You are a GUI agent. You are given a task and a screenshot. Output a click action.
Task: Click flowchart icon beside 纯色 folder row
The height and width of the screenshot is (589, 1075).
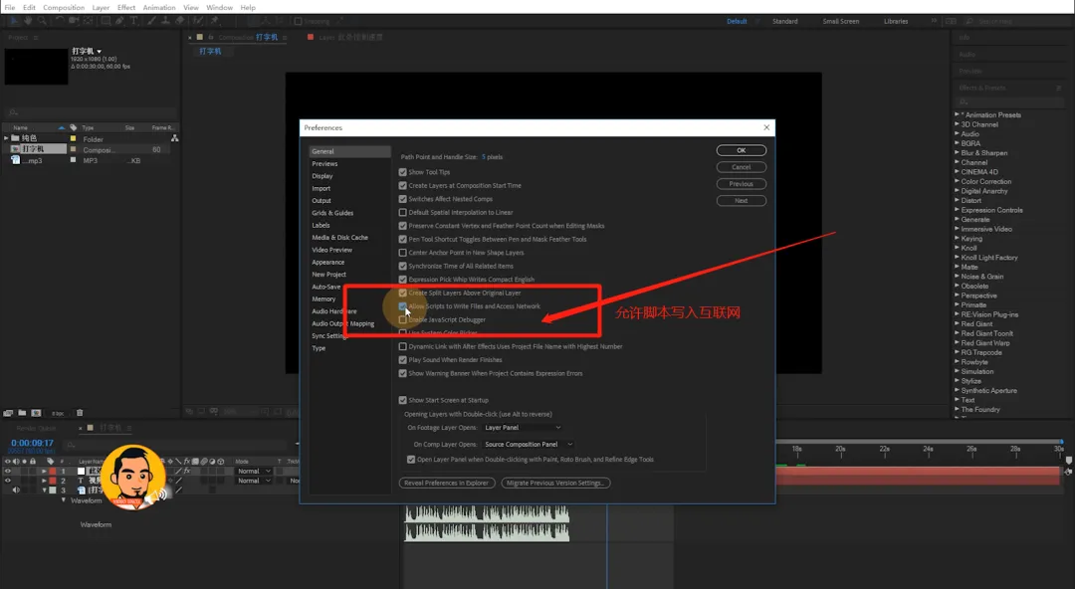click(x=175, y=138)
